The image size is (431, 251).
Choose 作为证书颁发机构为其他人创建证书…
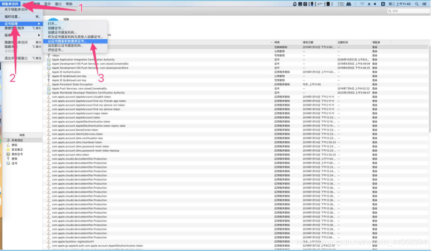pos(75,37)
